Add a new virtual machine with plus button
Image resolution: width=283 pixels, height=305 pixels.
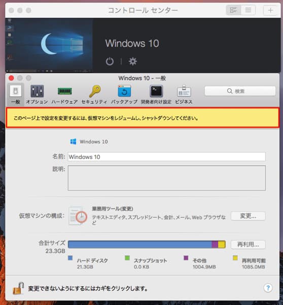[270, 10]
